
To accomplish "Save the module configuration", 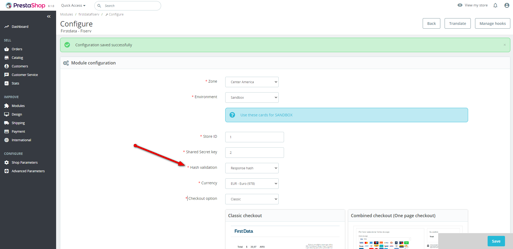I will [x=496, y=241].
